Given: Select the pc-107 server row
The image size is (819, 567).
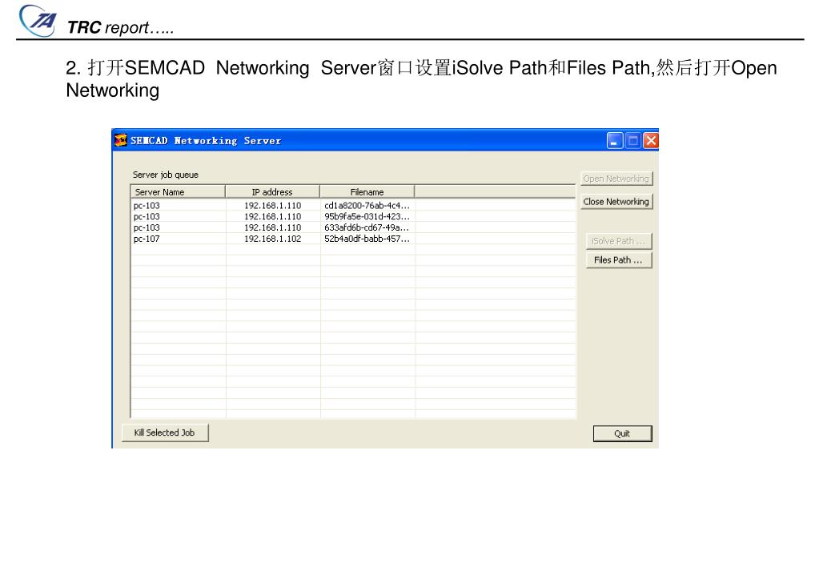Looking at the screenshot, I should tap(353, 239).
